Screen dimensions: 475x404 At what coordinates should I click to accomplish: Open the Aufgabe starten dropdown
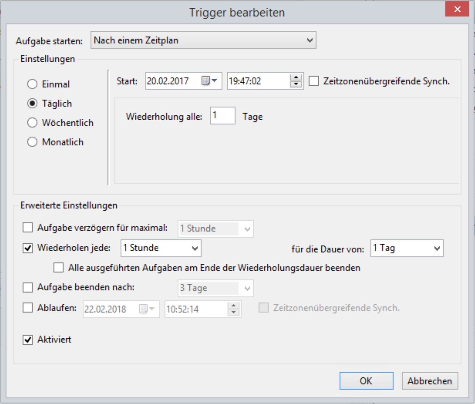coord(203,40)
